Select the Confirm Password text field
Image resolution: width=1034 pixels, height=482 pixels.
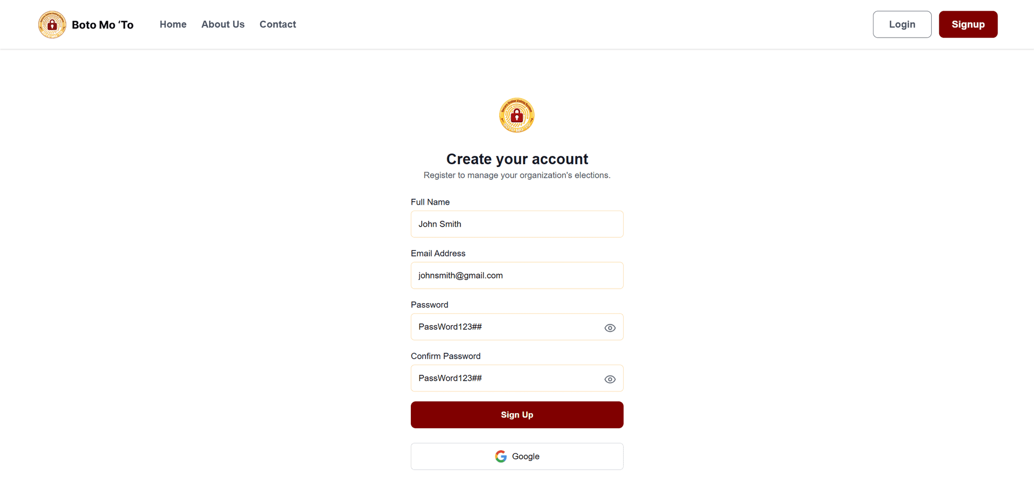(x=506, y=378)
